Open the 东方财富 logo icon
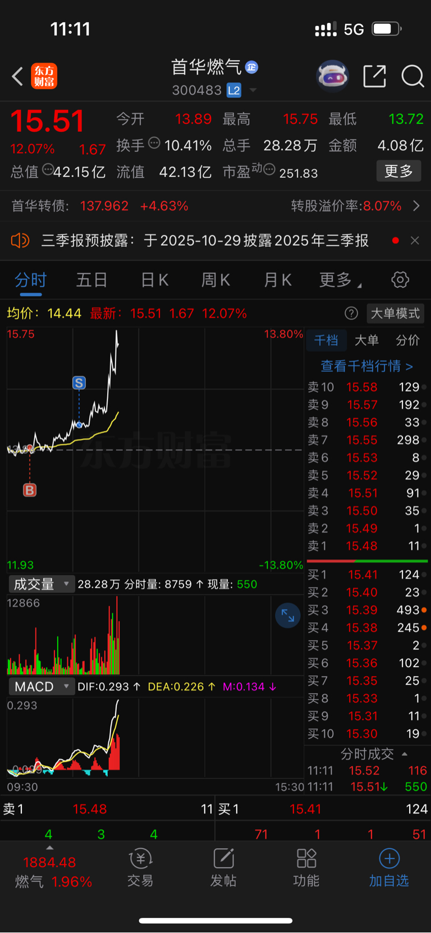This screenshot has height=933, width=431. (x=44, y=76)
